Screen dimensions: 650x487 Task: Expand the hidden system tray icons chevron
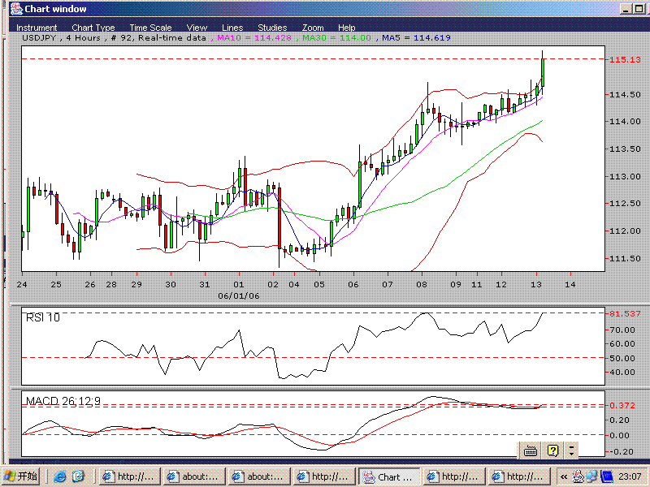point(563,476)
